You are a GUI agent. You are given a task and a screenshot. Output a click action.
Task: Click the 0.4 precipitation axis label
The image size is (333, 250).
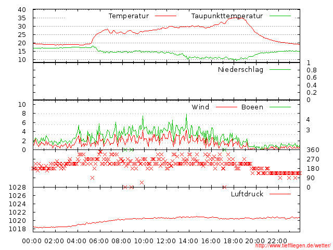(311, 85)
